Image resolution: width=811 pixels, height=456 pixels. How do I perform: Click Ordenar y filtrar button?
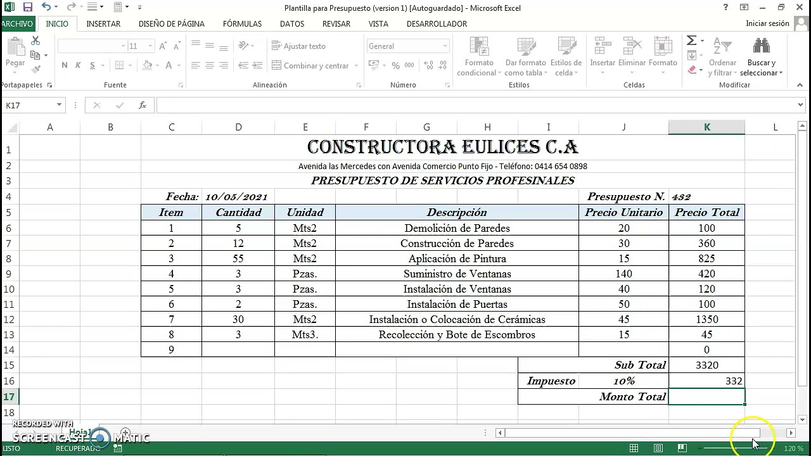click(722, 57)
